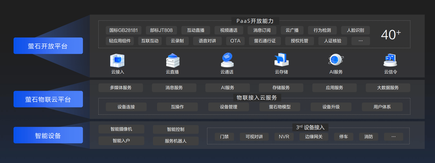
Task: Select the 消息订阅 chip
Action: click(x=262, y=30)
